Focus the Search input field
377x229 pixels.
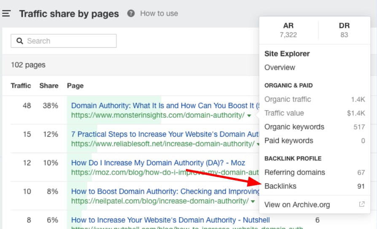point(64,41)
